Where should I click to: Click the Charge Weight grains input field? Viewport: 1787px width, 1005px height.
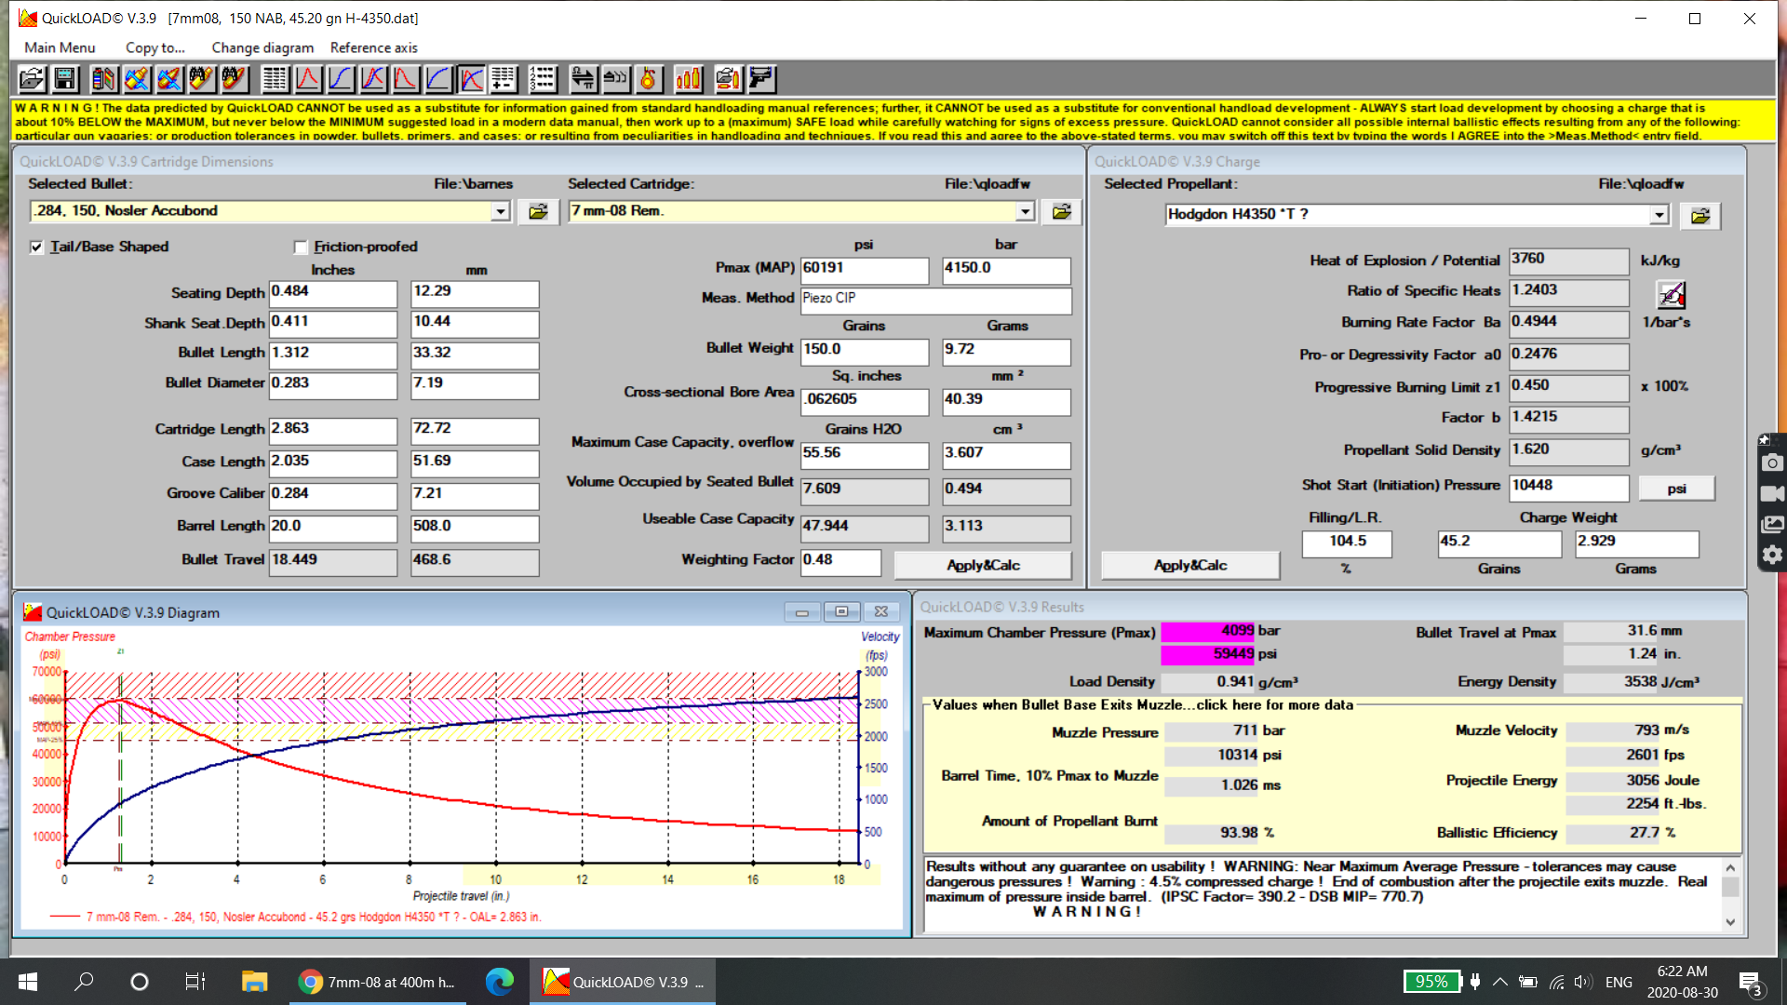(1498, 542)
